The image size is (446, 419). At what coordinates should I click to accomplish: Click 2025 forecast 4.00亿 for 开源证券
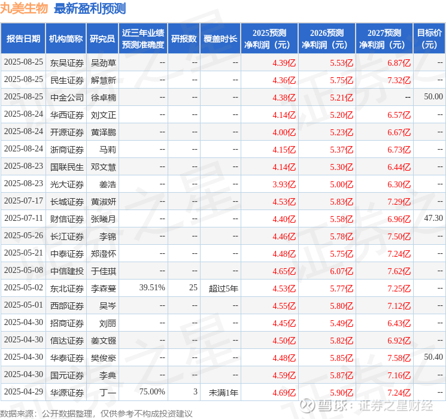point(284,132)
